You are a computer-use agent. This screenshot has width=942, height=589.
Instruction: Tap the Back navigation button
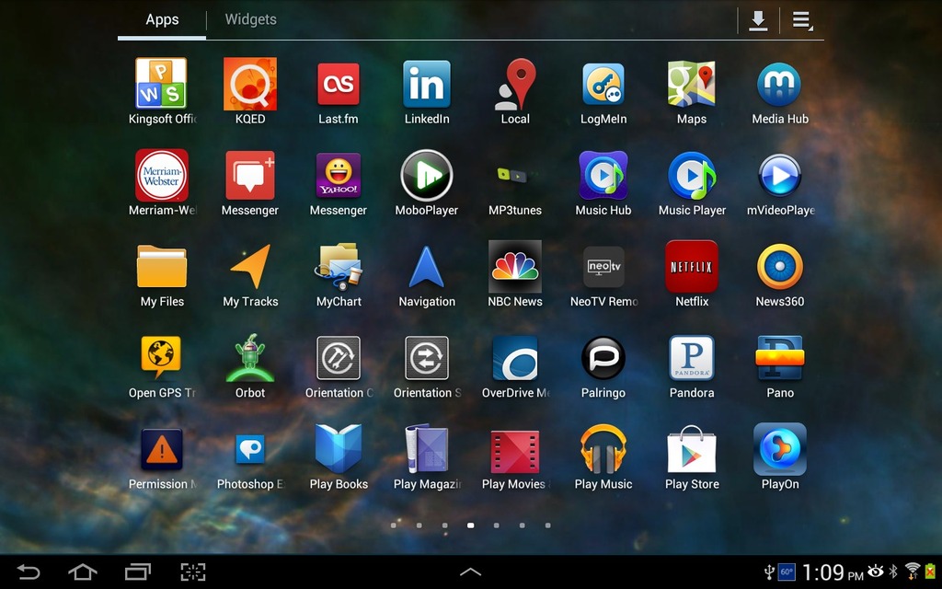click(x=29, y=572)
